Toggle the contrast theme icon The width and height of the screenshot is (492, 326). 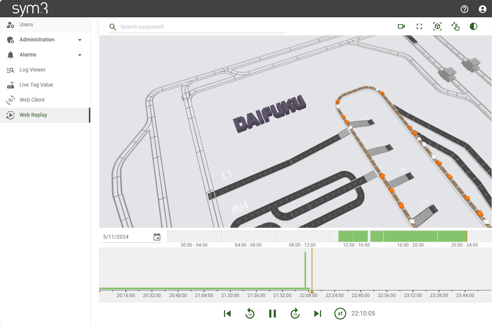(x=473, y=27)
